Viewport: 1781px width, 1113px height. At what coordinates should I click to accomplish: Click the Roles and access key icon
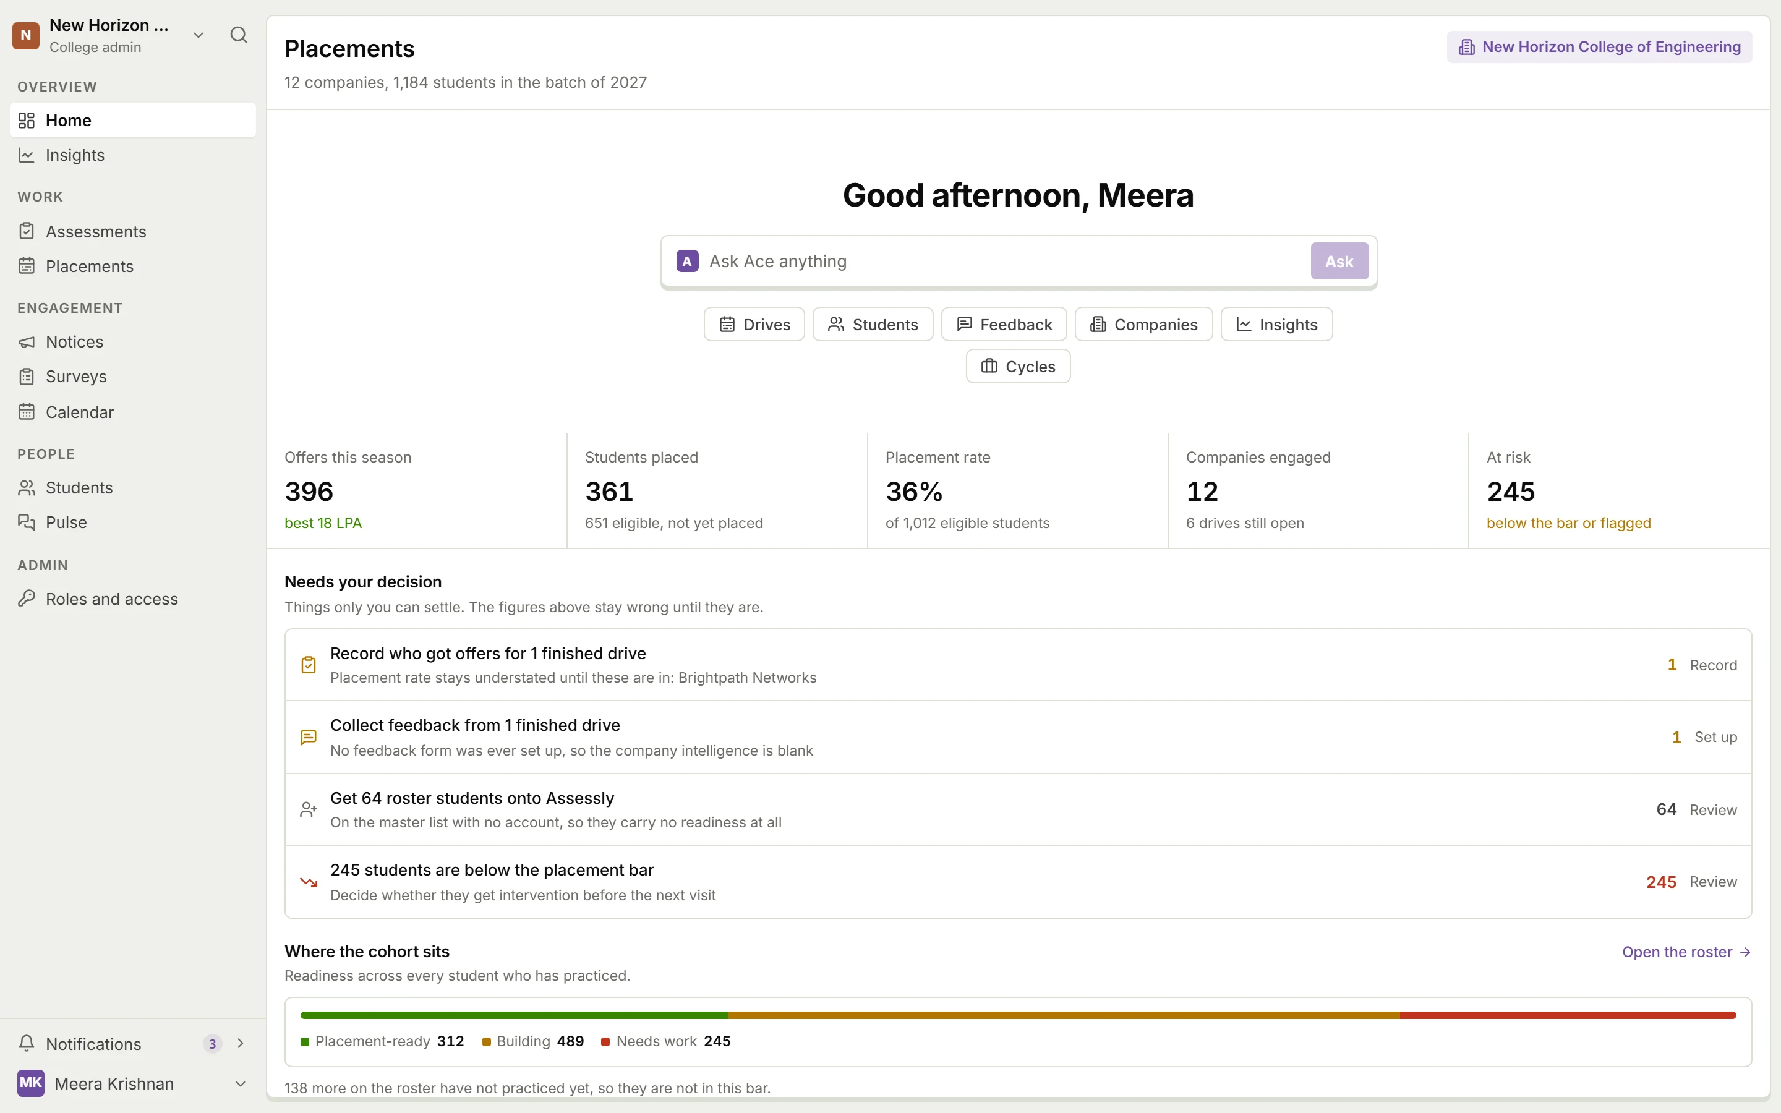tap(27, 599)
